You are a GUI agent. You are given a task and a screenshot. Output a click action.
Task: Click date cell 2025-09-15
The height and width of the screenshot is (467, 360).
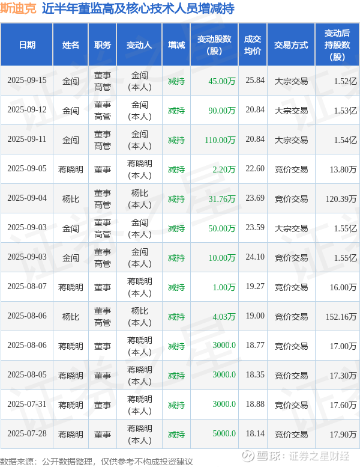[x=27, y=81]
